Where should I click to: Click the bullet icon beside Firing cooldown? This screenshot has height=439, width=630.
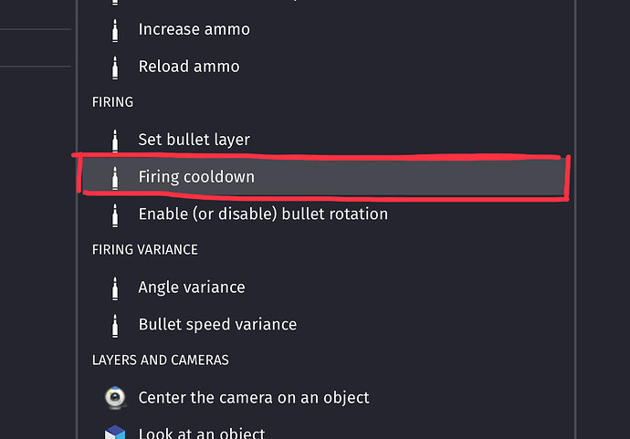pos(115,177)
